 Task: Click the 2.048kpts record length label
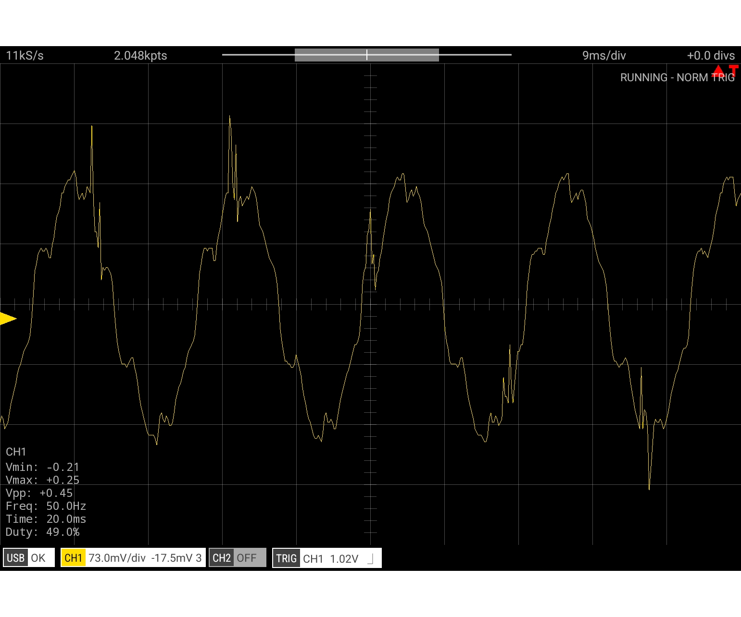click(x=140, y=55)
